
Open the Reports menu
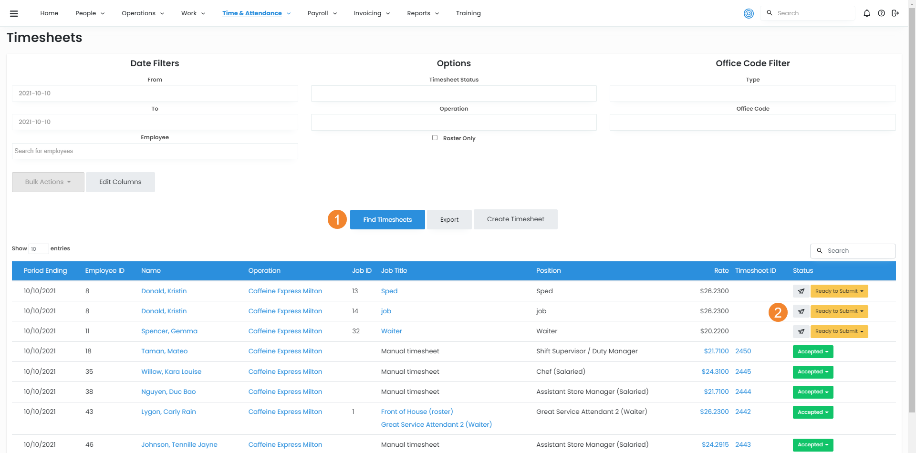coord(423,13)
